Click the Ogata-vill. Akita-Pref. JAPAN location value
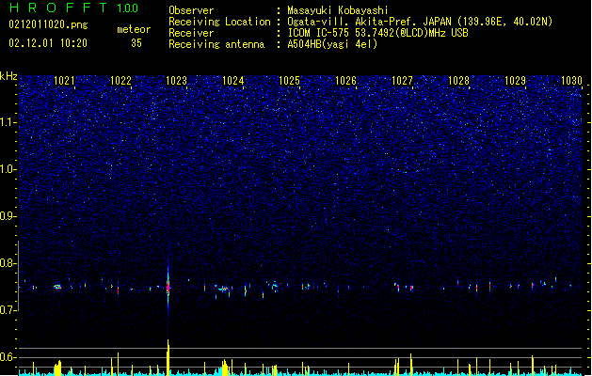The width and height of the screenshot is (592, 376). (420, 22)
